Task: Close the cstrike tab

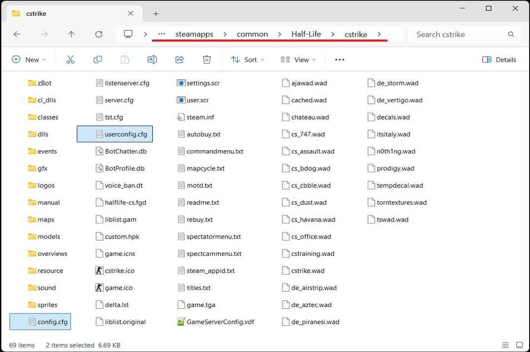Action: click(x=131, y=13)
